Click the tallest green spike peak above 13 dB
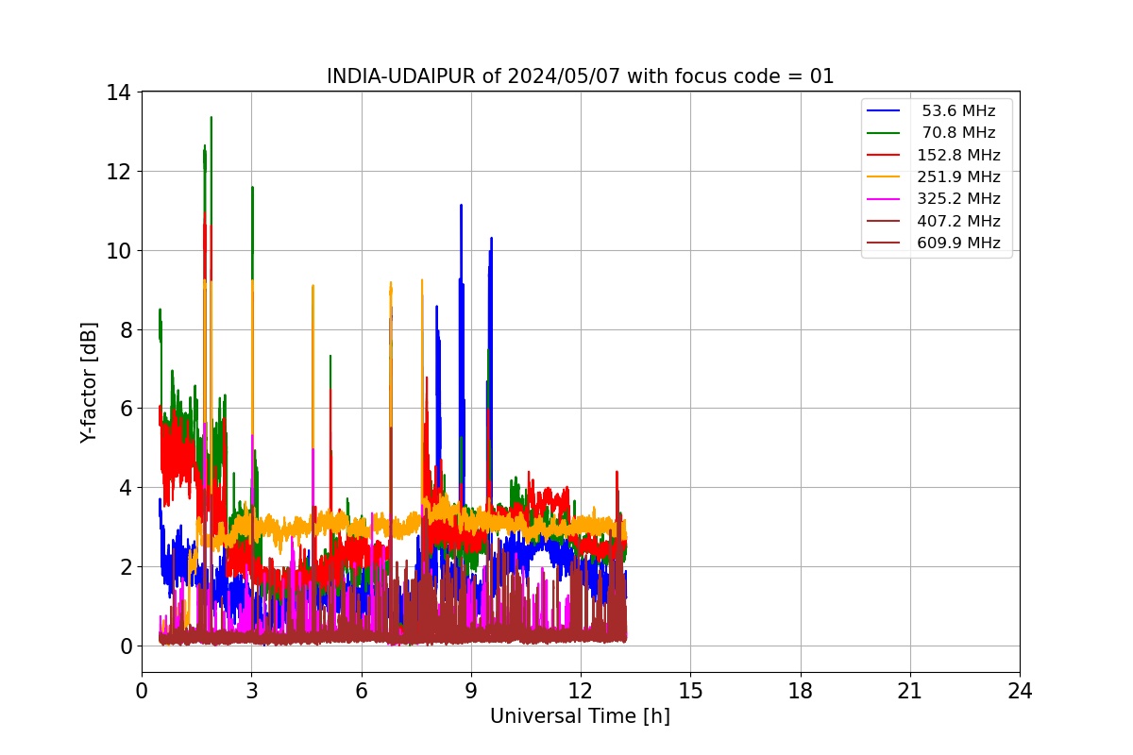Viewport: 1133px width, 755px height. [x=211, y=118]
